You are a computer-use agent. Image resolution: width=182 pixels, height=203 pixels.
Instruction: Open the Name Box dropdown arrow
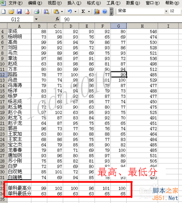(36, 19)
